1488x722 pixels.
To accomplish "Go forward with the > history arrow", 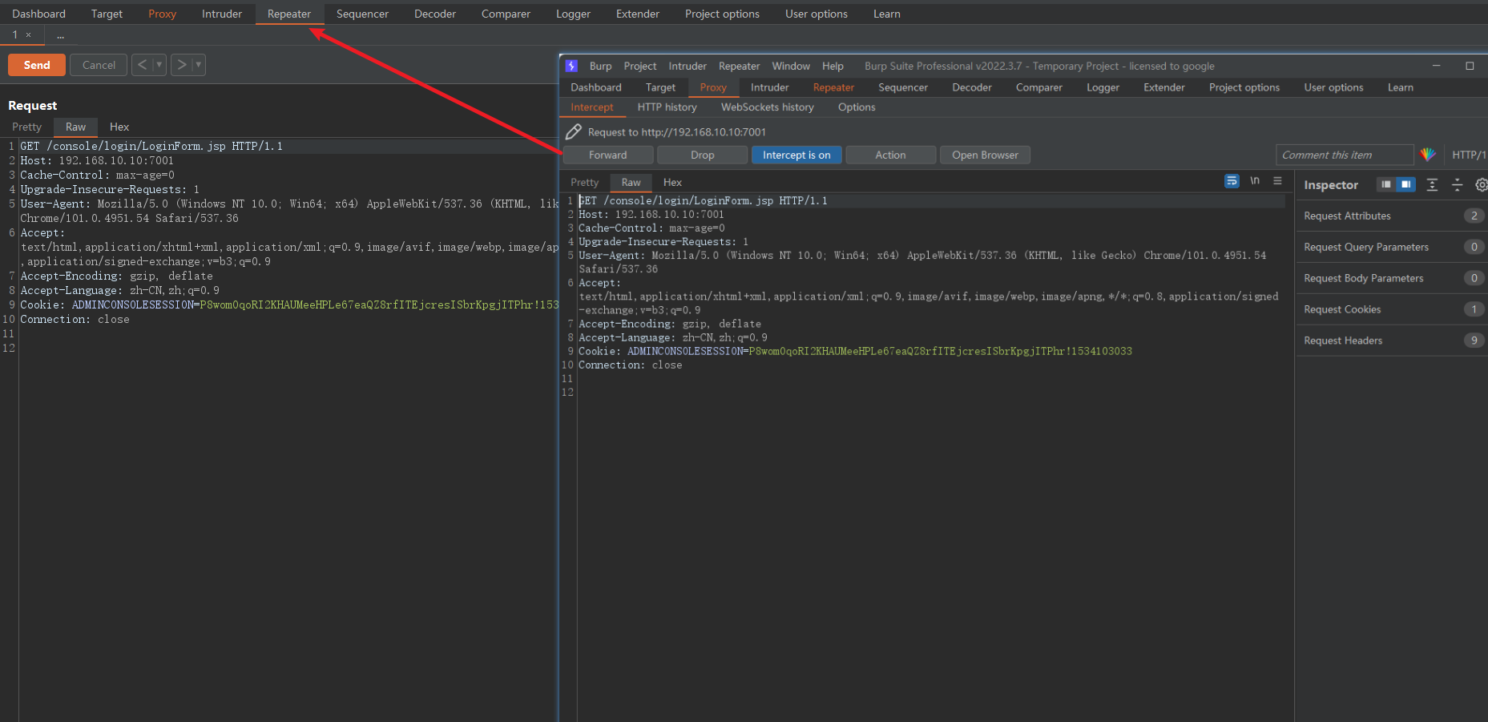I will [182, 65].
